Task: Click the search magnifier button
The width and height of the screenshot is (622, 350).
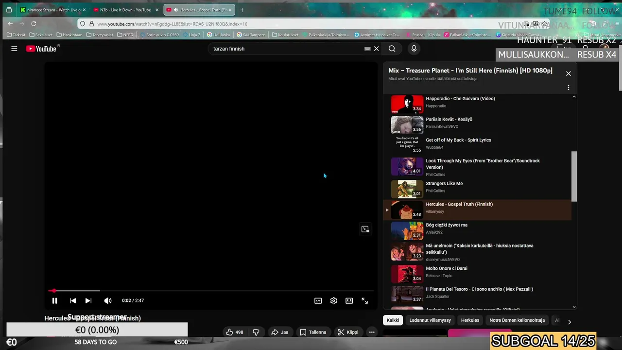Action: [x=392, y=49]
